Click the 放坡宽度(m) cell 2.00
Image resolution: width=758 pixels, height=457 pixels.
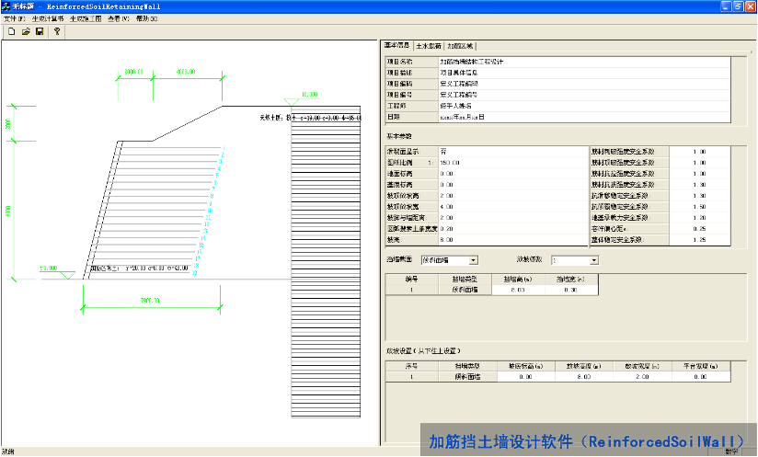[642, 377]
